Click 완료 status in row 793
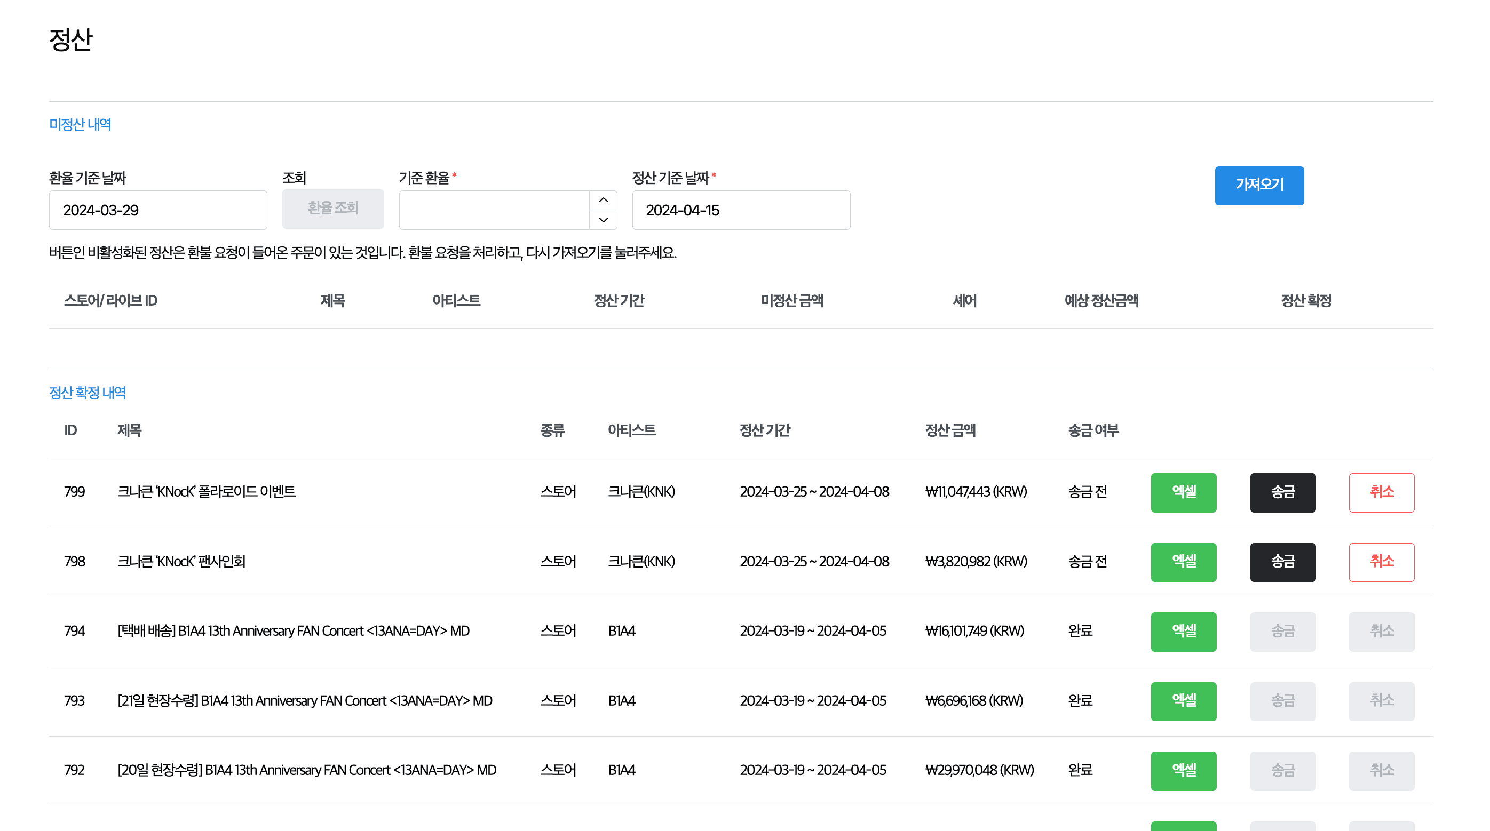Screen dimensions: 1490x831 (1081, 701)
